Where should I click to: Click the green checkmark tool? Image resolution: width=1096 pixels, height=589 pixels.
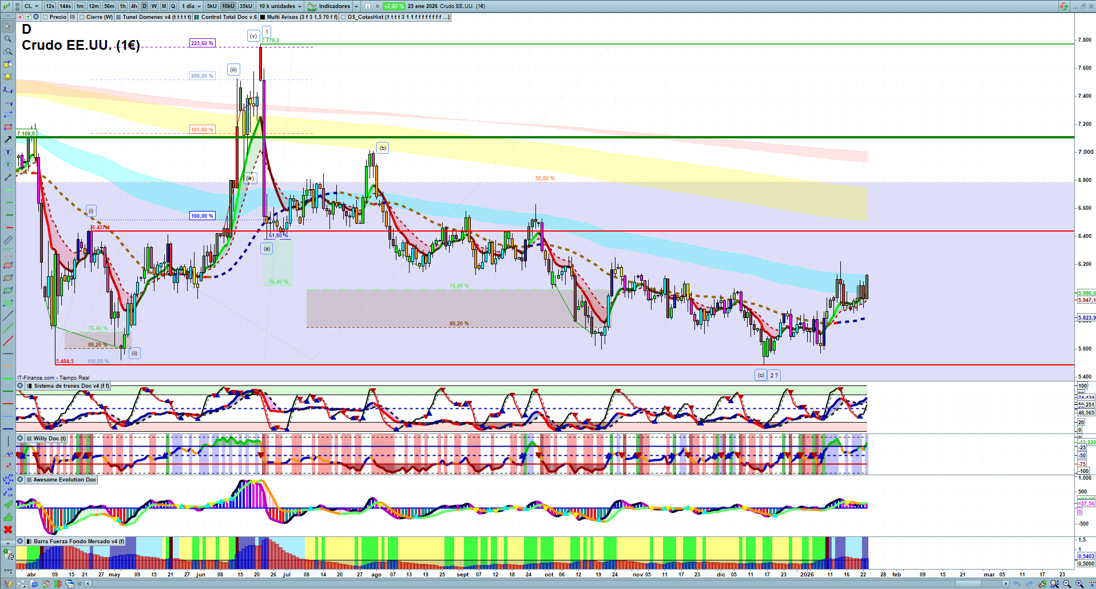(x=8, y=504)
